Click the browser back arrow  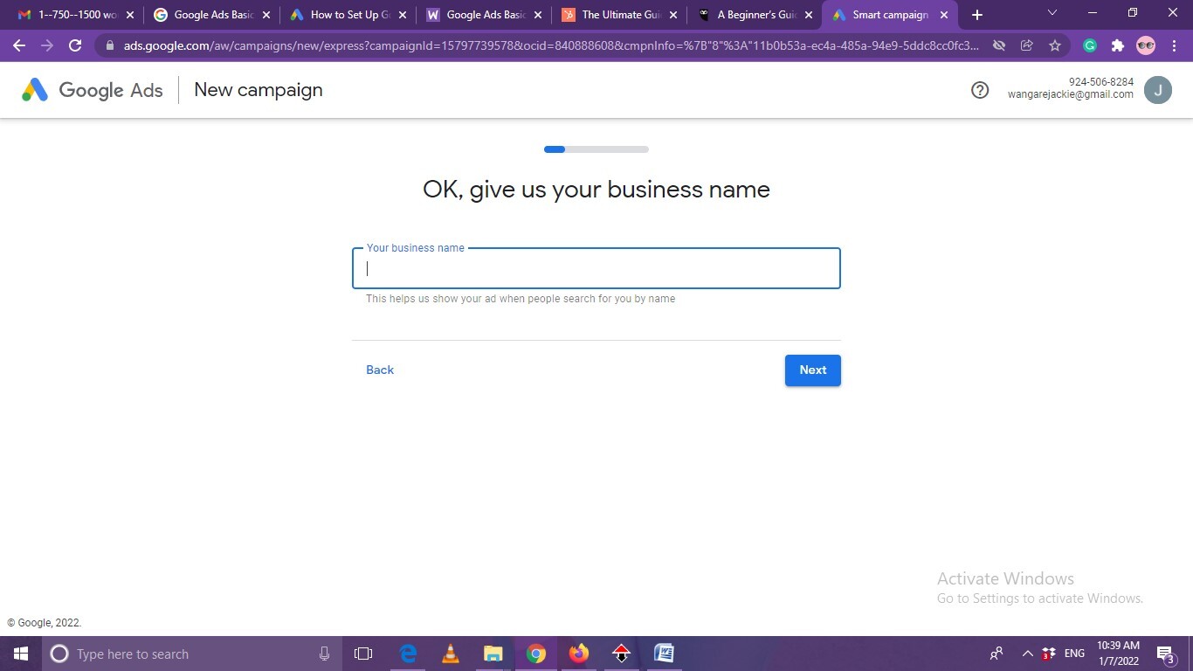tap(19, 45)
